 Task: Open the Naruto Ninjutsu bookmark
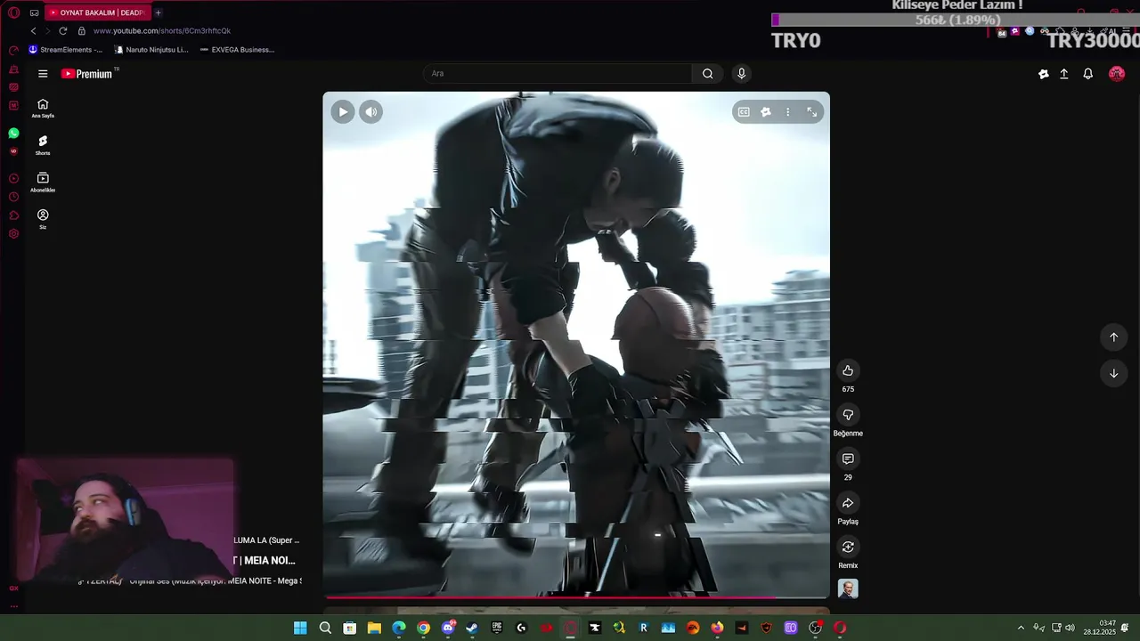point(152,50)
